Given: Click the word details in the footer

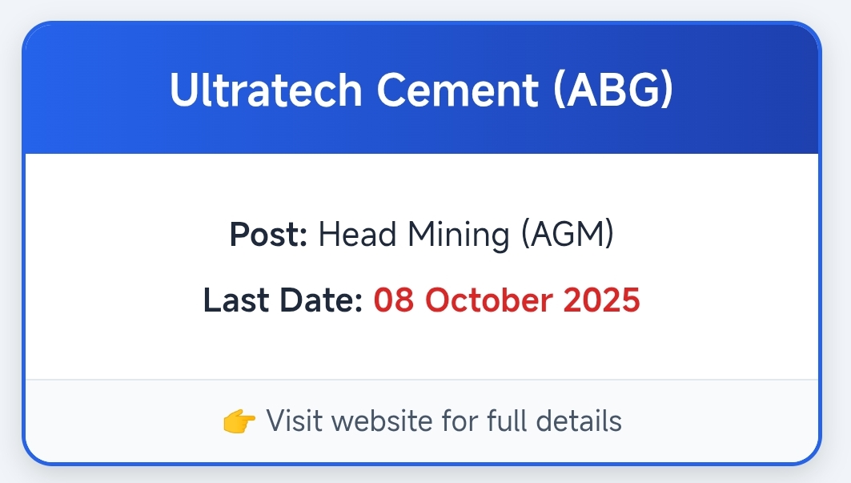Looking at the screenshot, I should coord(580,421).
